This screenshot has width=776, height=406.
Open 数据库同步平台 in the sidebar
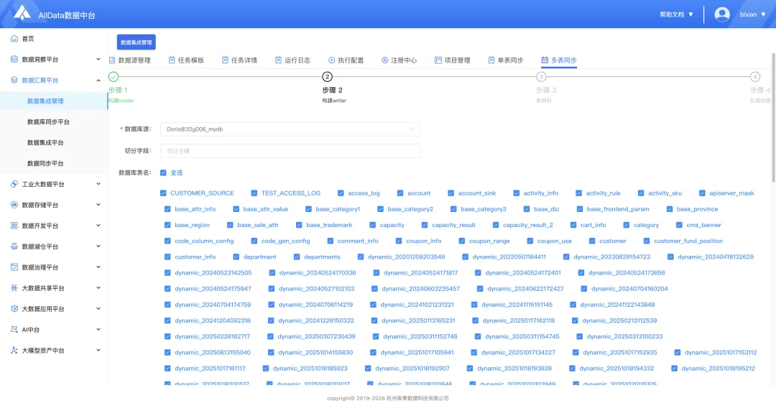tap(49, 122)
